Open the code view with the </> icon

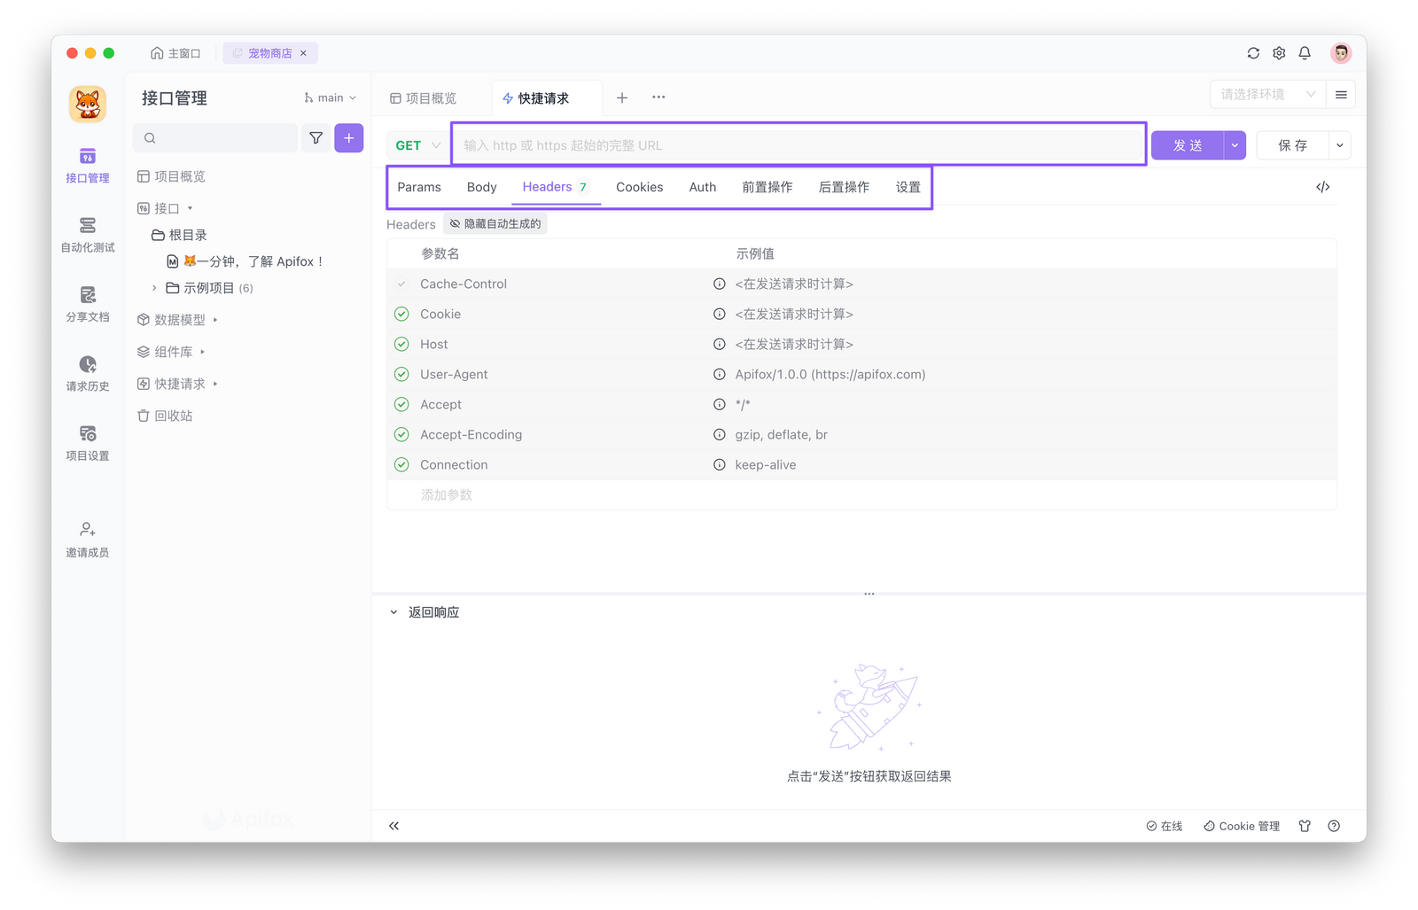[x=1322, y=186]
